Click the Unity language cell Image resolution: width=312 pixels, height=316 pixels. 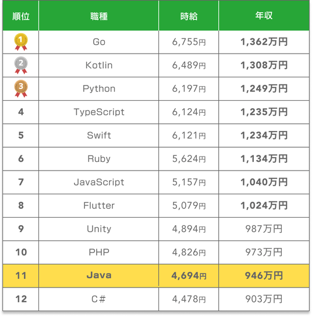99,229
